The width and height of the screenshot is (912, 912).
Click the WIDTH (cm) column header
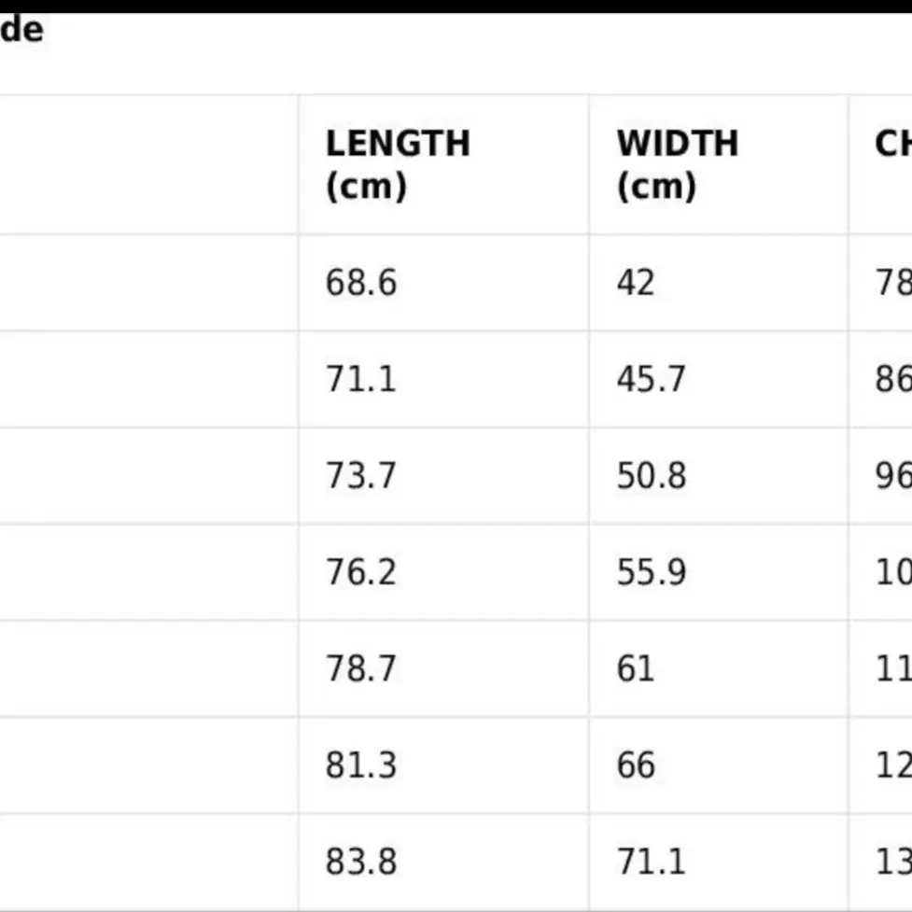point(677,164)
